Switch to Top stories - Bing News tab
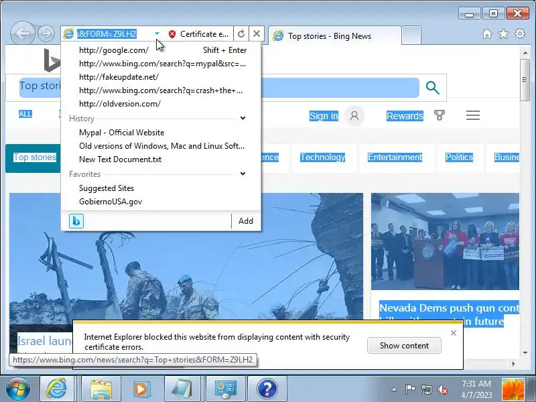 click(x=335, y=36)
